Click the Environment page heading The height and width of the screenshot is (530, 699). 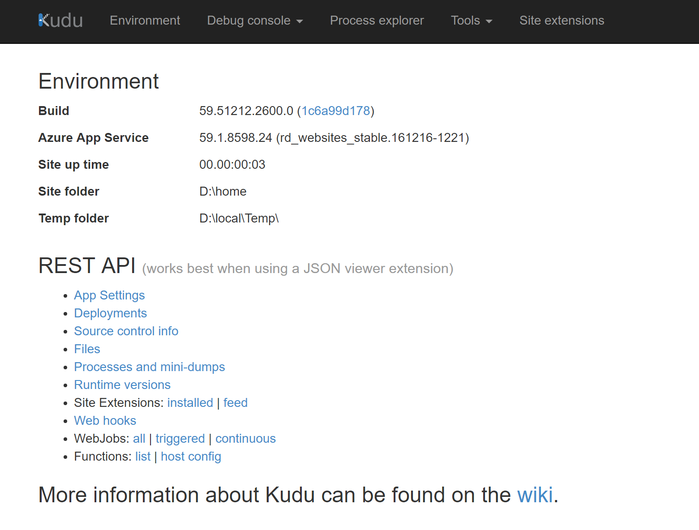pos(99,81)
